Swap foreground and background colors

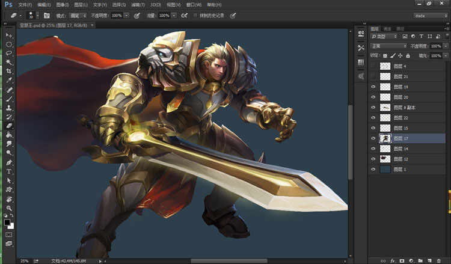pos(12,215)
